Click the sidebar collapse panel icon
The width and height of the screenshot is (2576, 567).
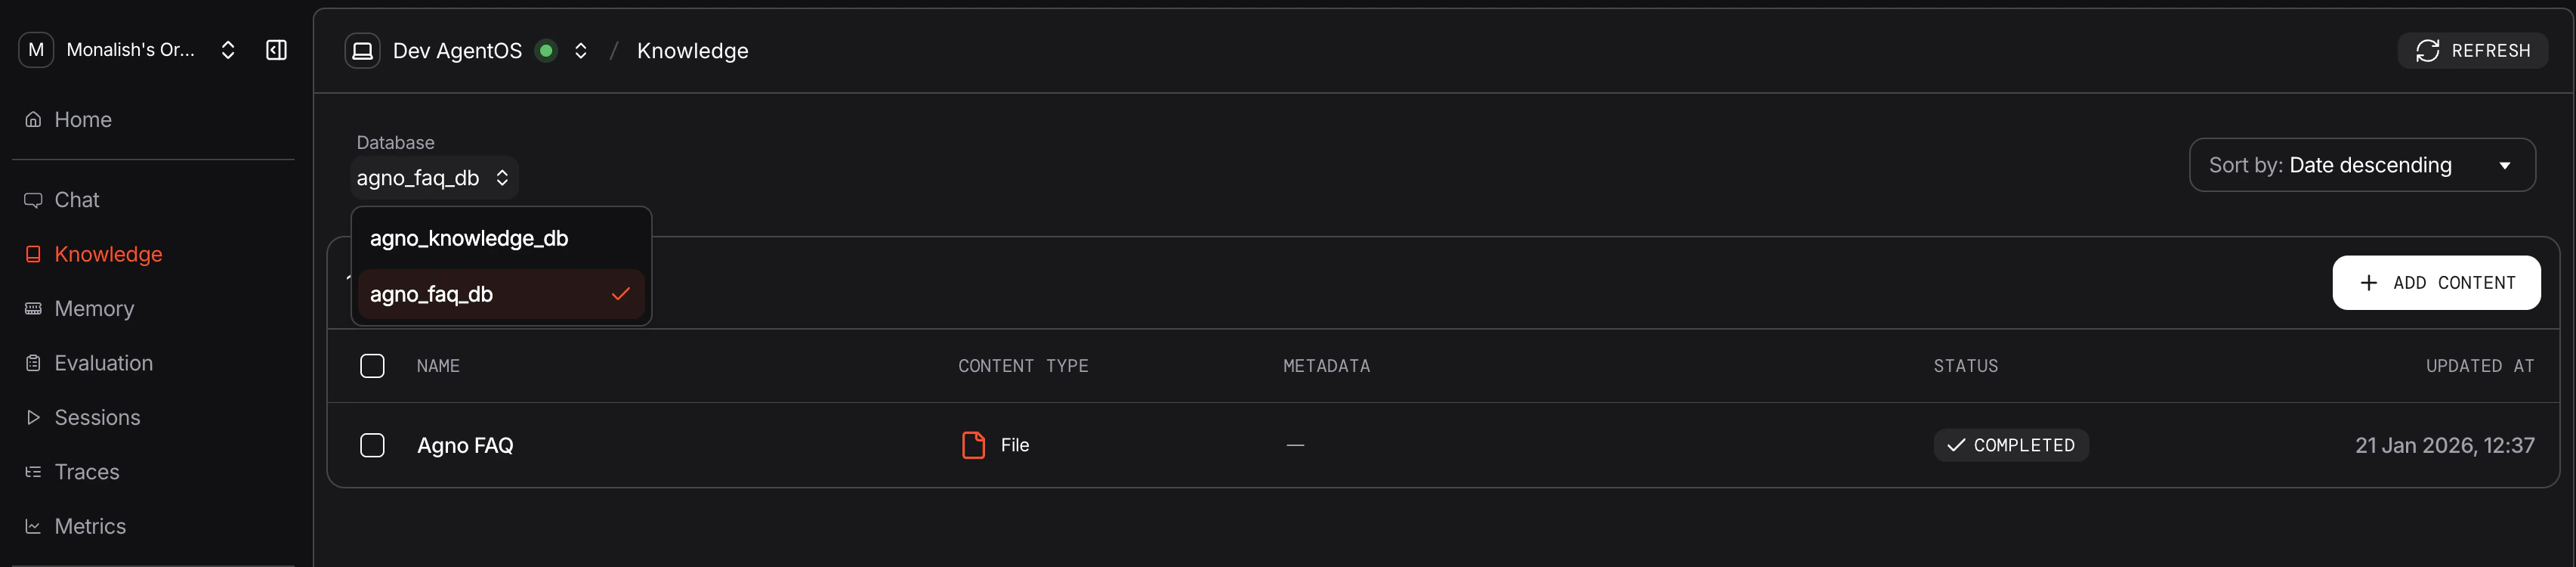click(x=276, y=50)
